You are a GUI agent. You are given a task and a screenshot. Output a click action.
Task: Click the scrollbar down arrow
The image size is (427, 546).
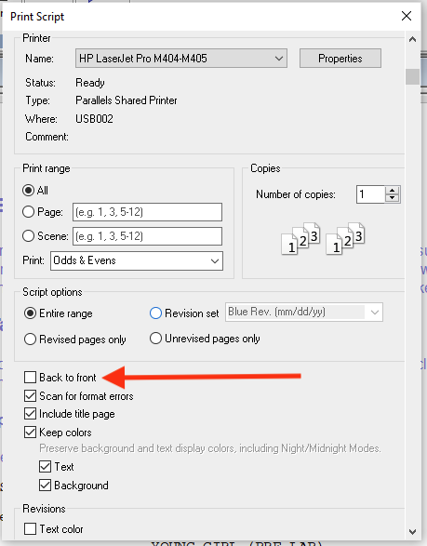click(x=412, y=532)
